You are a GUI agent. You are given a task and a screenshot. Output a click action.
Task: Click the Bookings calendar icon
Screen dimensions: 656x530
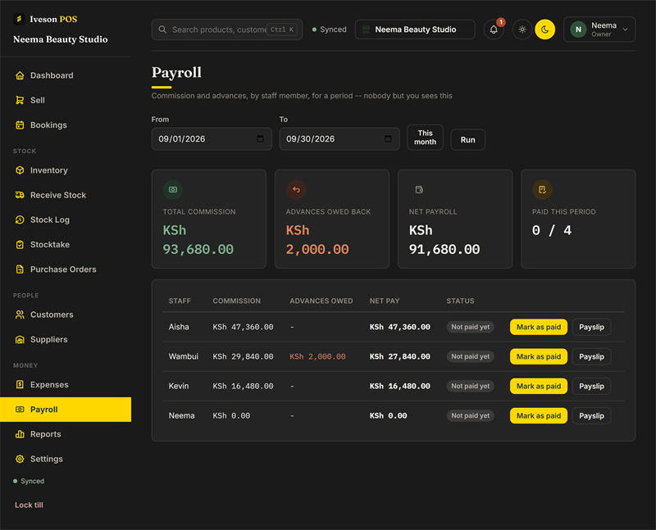20,125
